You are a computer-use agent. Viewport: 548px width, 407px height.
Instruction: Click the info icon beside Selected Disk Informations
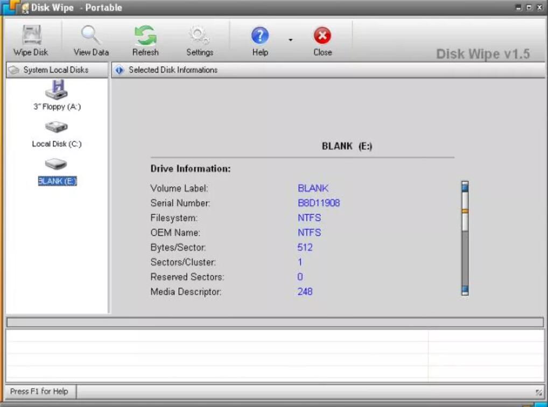click(120, 70)
